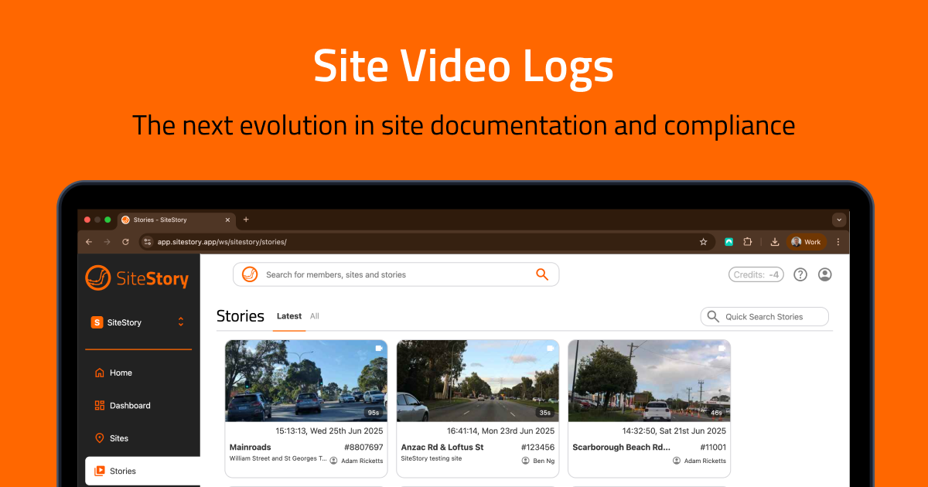Open the browser three-dot menu

coord(838,241)
